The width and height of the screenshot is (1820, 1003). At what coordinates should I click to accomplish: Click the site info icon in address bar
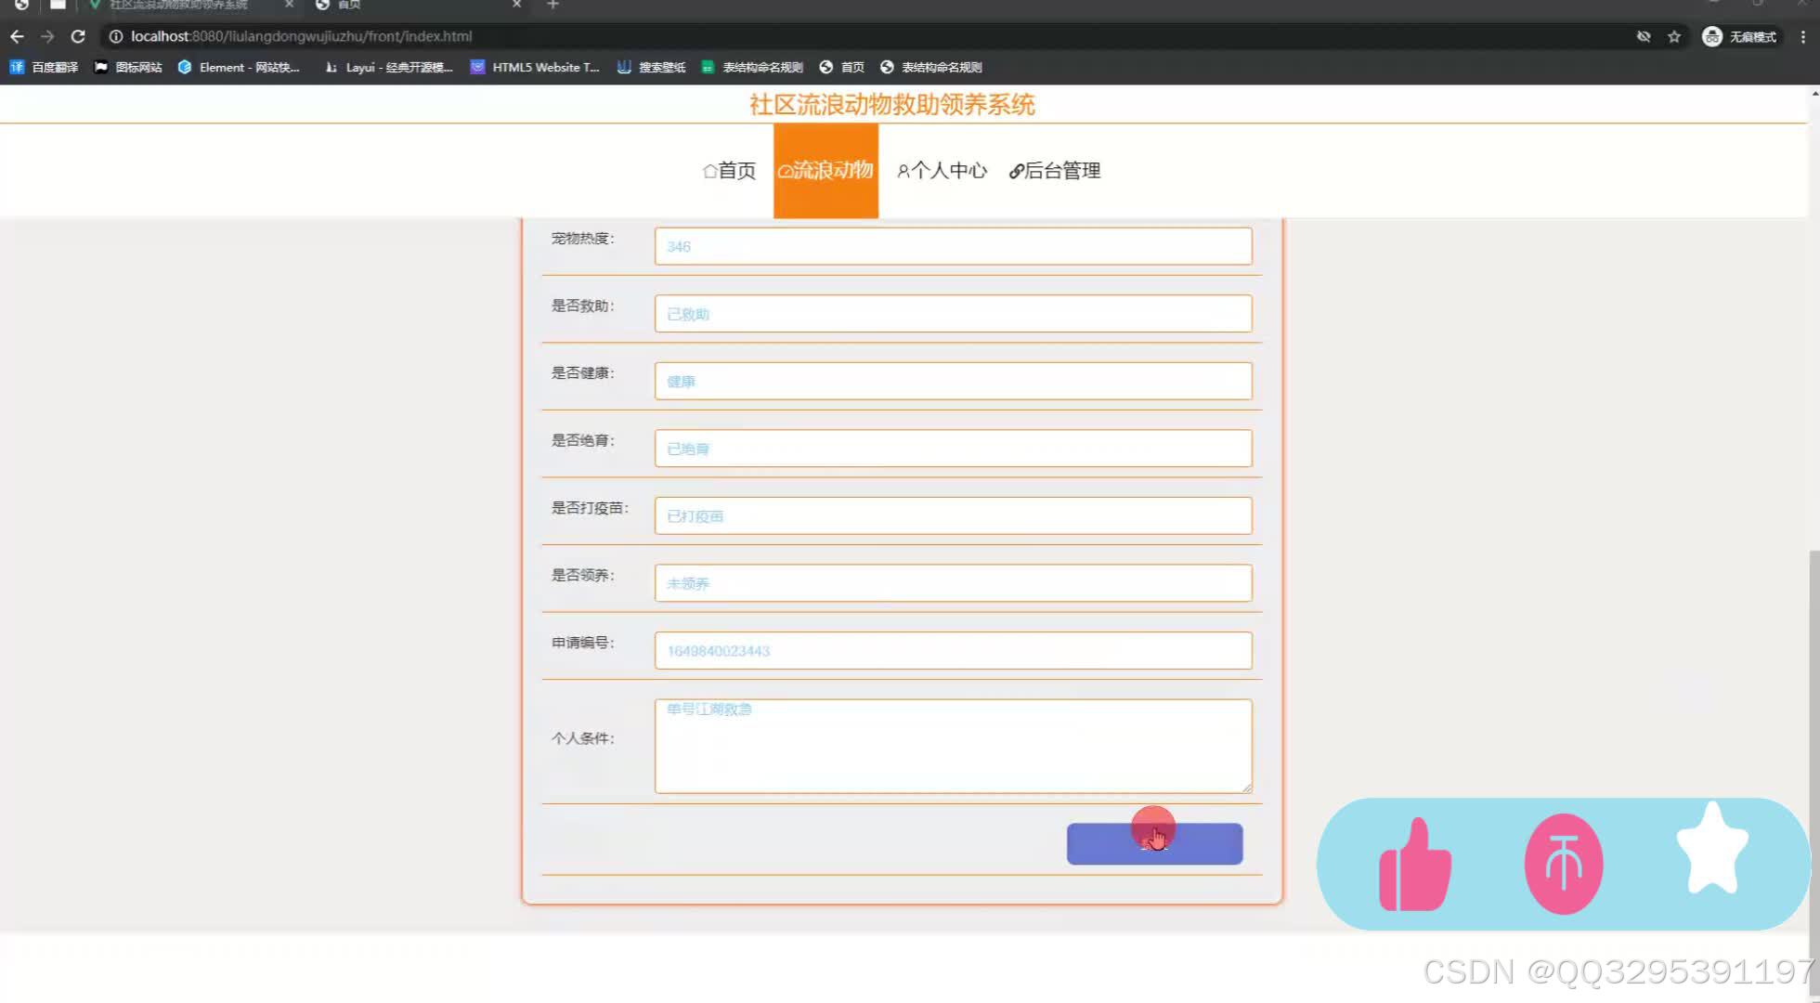(x=116, y=36)
